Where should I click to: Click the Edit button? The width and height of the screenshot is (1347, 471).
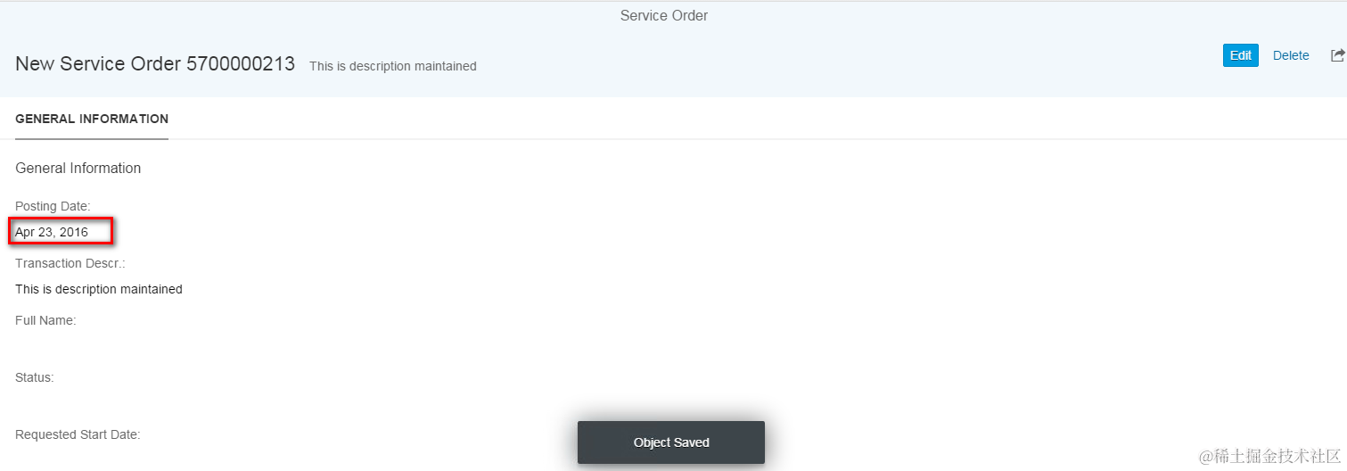click(x=1240, y=55)
